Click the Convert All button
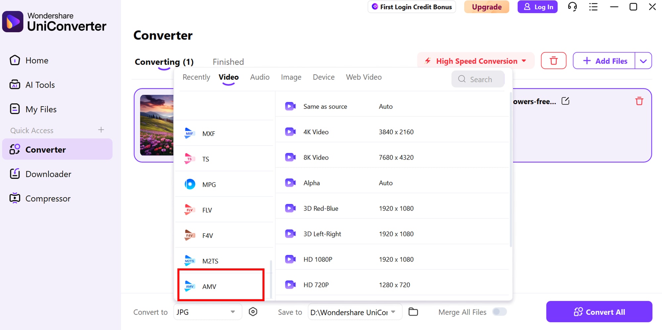 pos(599,312)
